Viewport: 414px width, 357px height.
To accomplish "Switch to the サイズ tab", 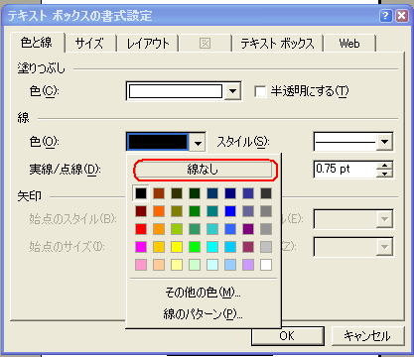I will [x=89, y=44].
